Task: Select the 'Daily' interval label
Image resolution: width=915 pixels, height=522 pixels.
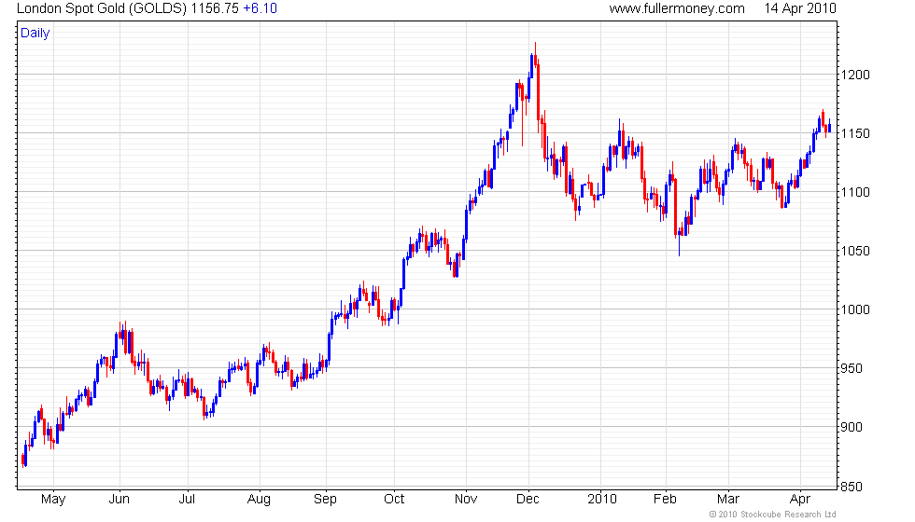Action: (35, 34)
